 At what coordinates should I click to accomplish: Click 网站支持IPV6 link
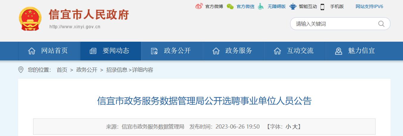tap(369, 7)
